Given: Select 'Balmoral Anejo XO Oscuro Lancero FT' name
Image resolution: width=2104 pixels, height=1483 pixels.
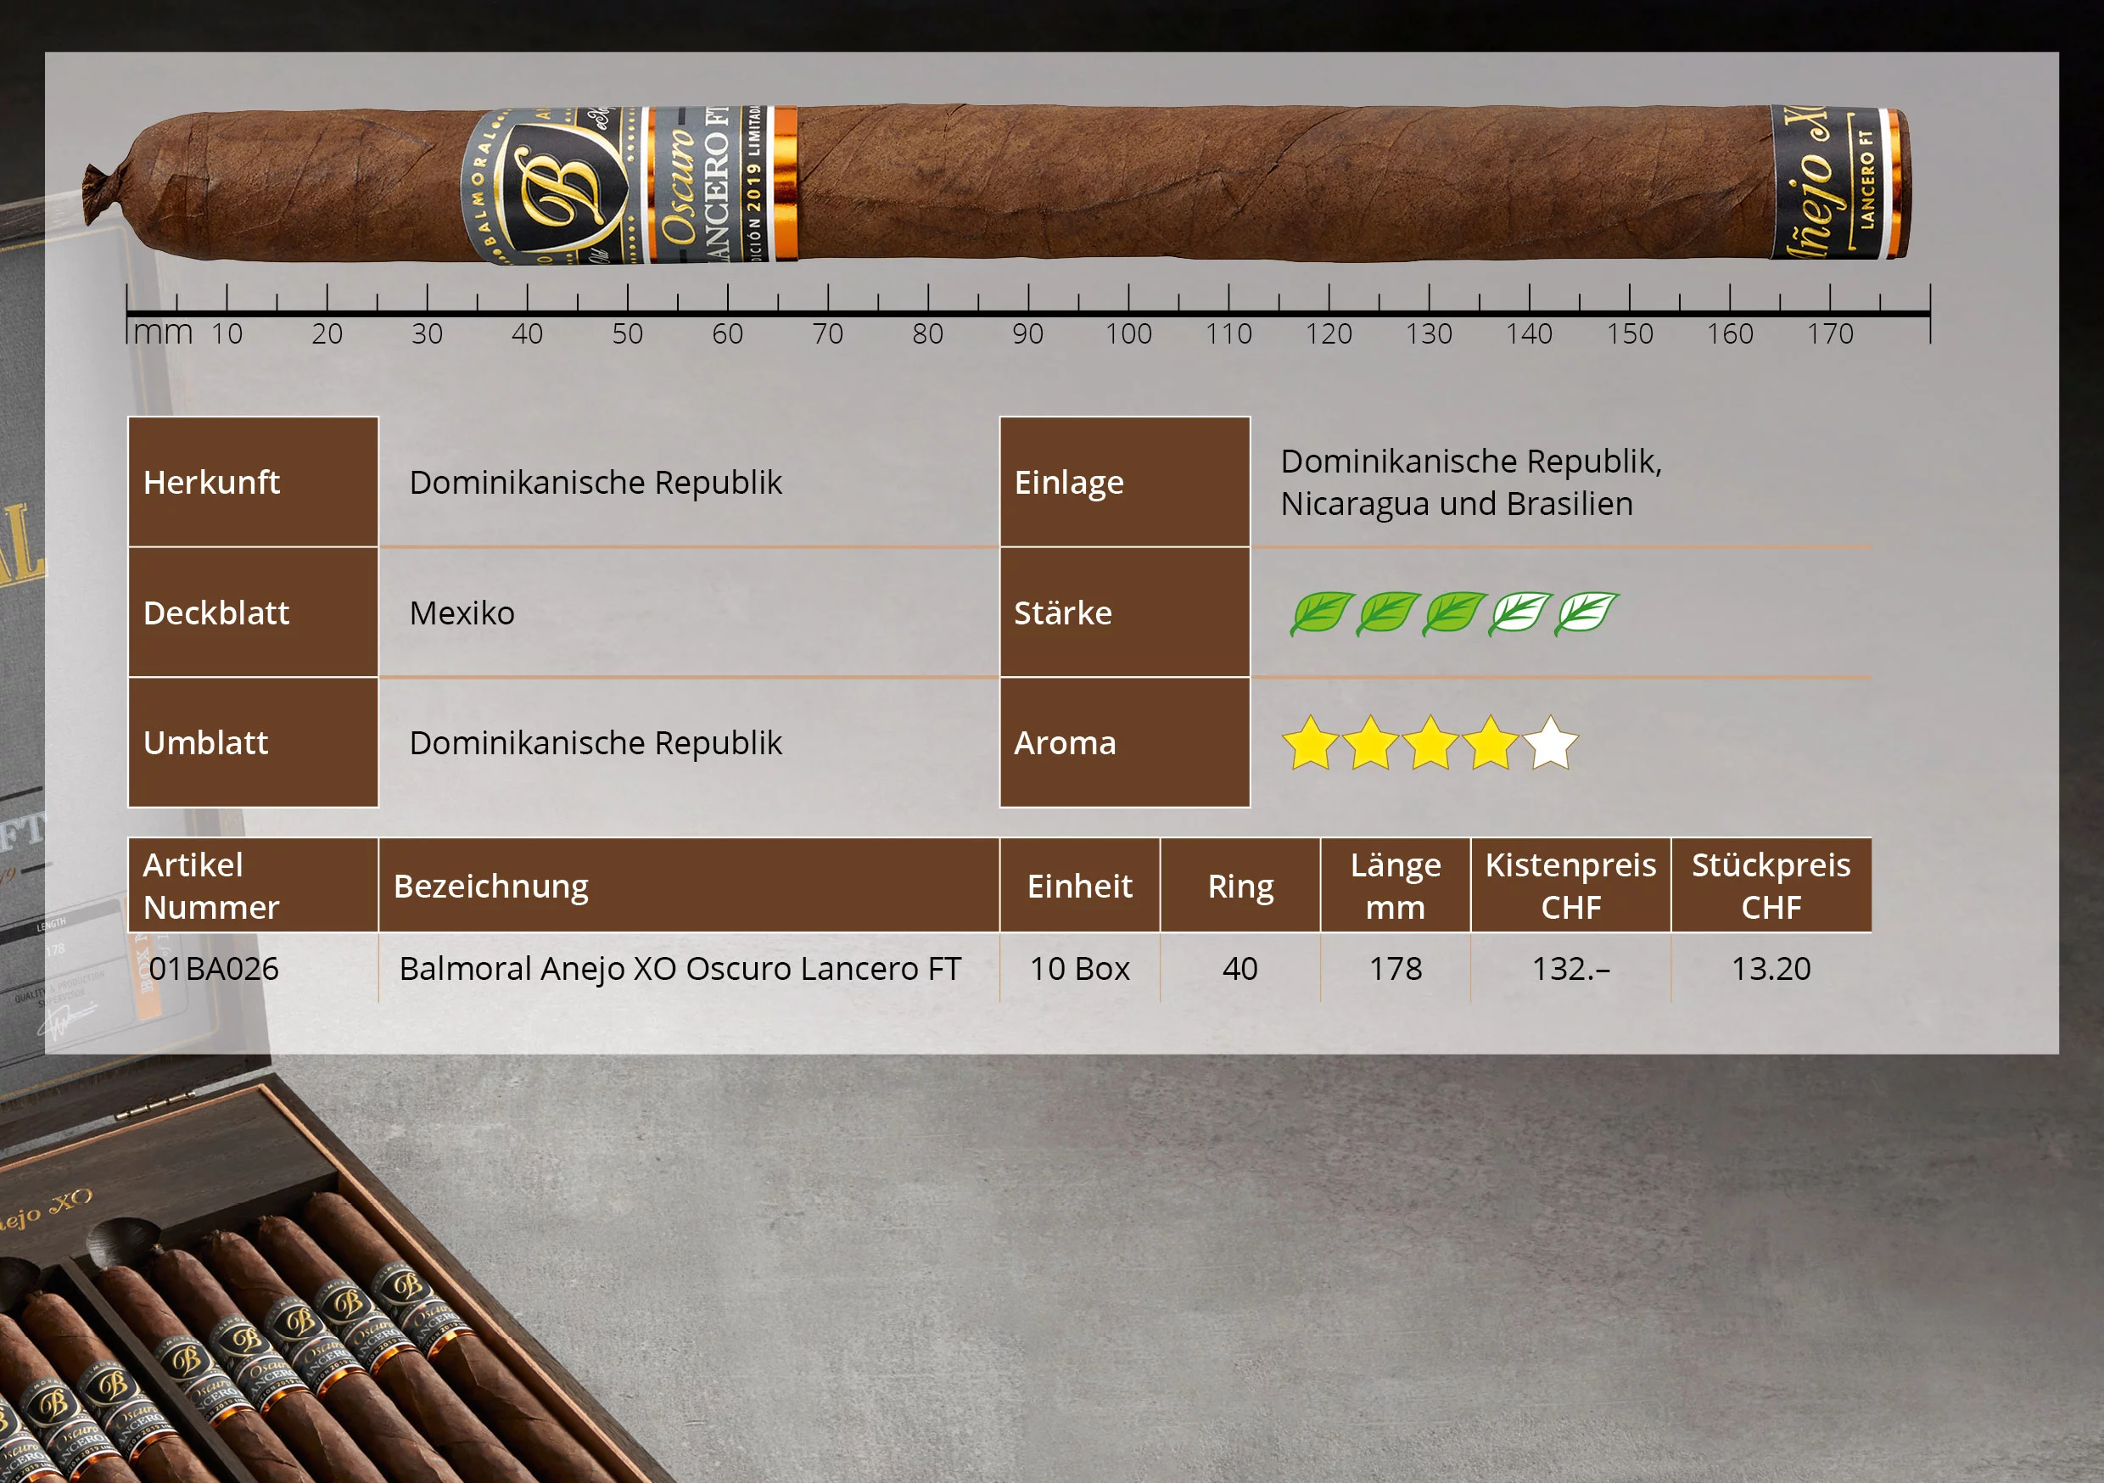Looking at the screenshot, I should click(680, 969).
